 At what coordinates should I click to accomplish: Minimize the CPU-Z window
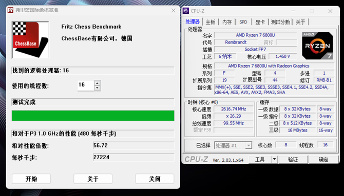tap(293, 11)
